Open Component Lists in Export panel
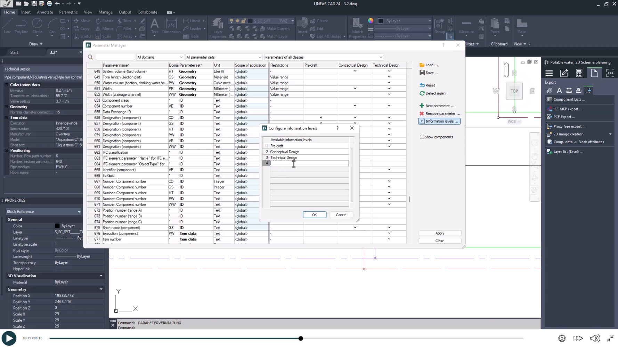This screenshot has width=618, height=347. (566, 100)
